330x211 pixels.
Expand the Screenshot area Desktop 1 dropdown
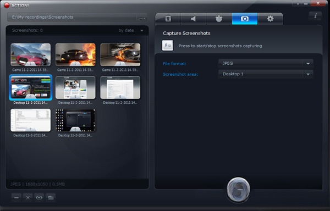[266, 74]
